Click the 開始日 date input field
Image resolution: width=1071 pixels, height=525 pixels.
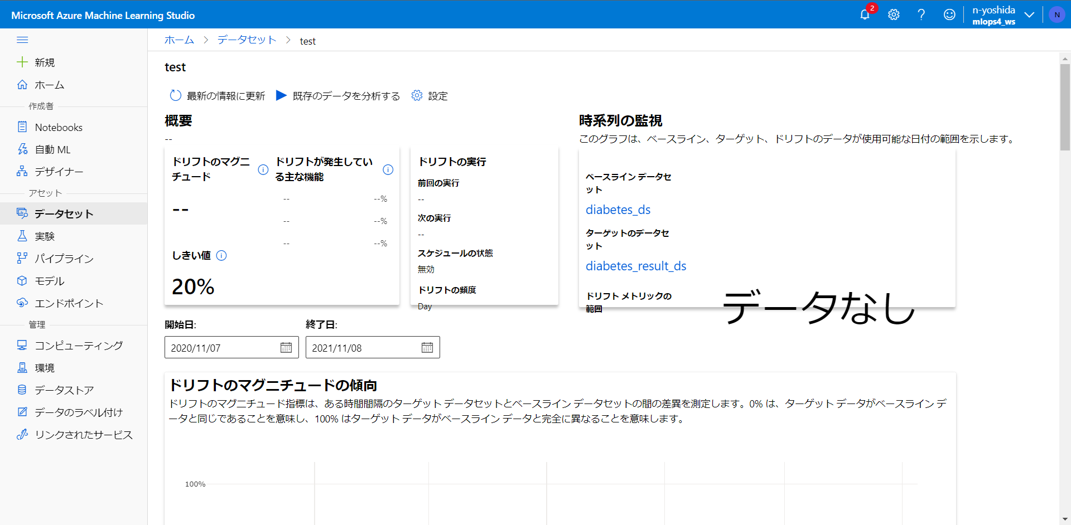231,347
